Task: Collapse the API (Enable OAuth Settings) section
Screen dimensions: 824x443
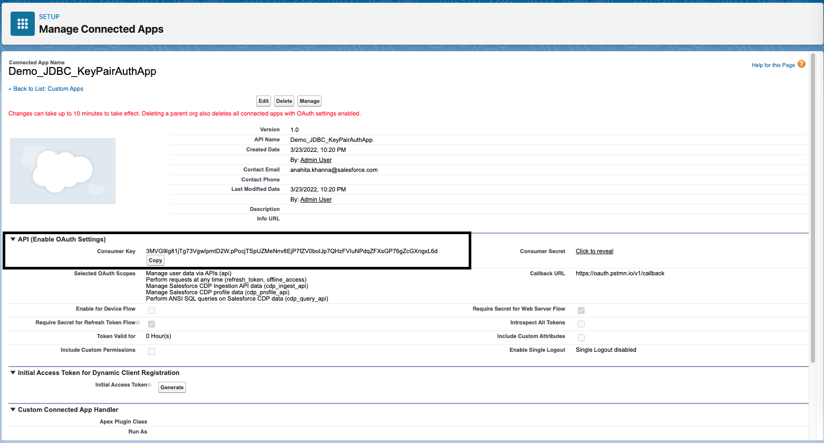Action: [x=13, y=239]
